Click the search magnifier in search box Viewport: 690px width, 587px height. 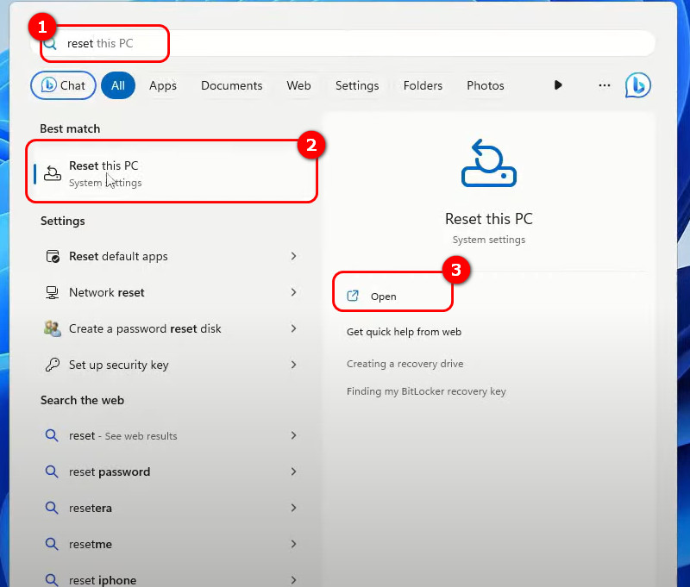click(x=50, y=44)
